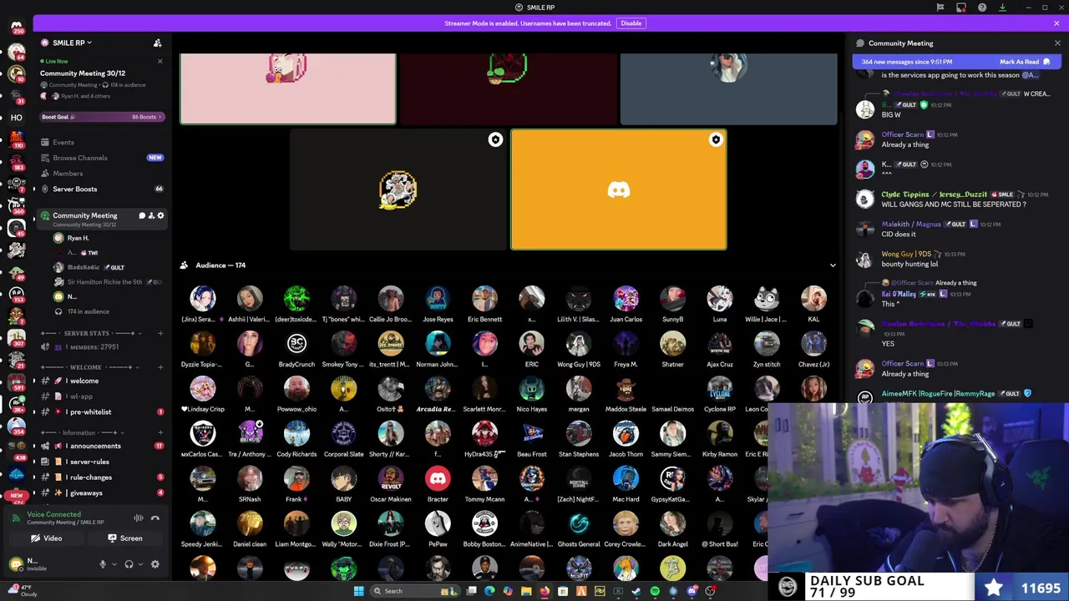
Task: Open Firefox from the taskbar
Action: click(545, 591)
